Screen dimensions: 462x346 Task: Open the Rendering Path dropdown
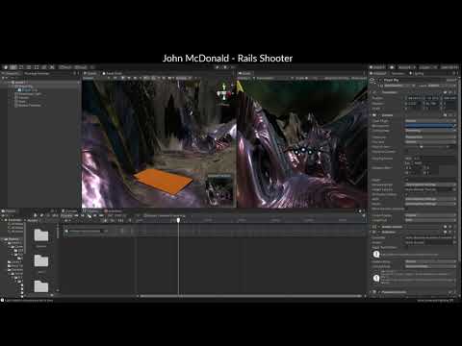pos(430,185)
